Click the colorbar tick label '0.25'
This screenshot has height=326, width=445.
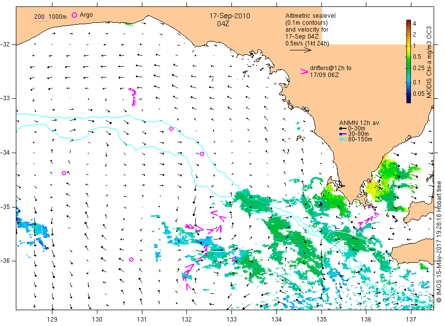[x=419, y=68]
